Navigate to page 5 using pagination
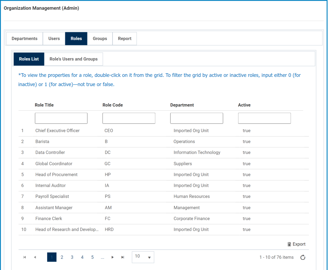 pyautogui.click(x=92, y=257)
